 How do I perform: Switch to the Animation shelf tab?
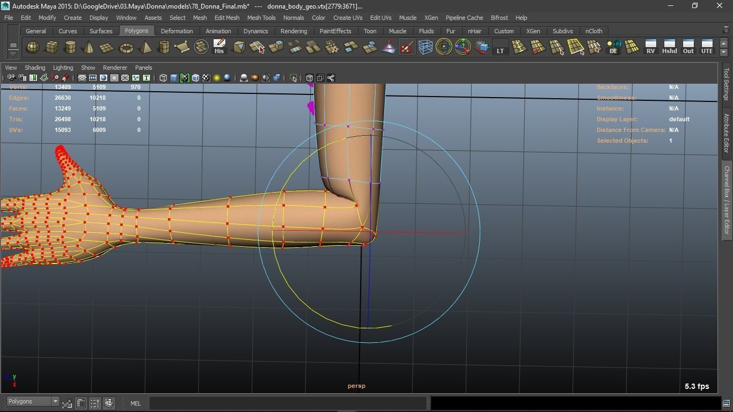218,31
